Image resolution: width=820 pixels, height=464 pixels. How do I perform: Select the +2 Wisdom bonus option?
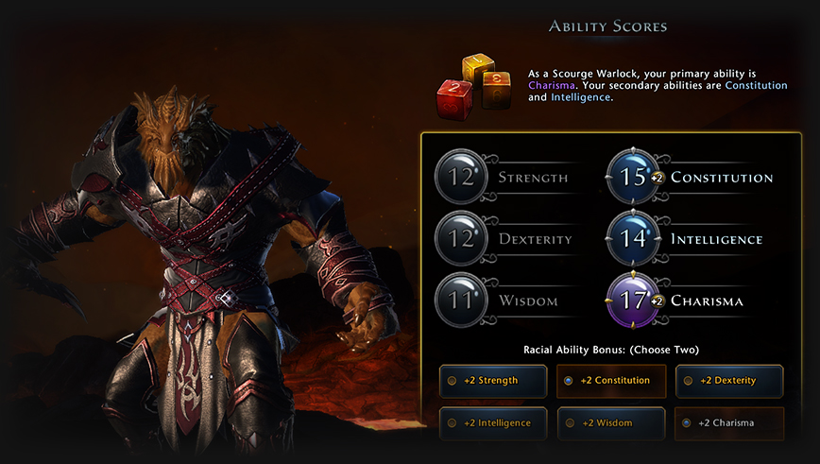tap(611, 423)
